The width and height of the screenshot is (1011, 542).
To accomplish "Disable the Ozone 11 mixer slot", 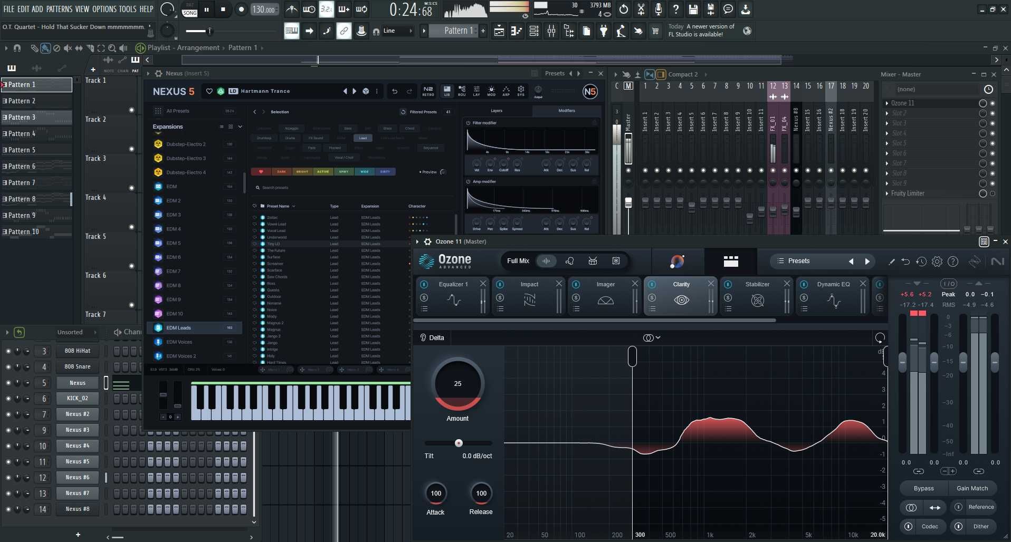I will [x=983, y=103].
